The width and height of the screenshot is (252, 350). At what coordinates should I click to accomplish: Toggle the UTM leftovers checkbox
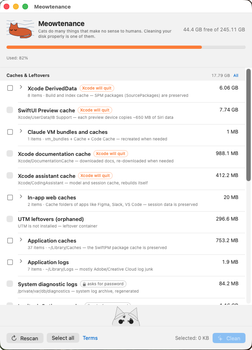click(x=10, y=219)
